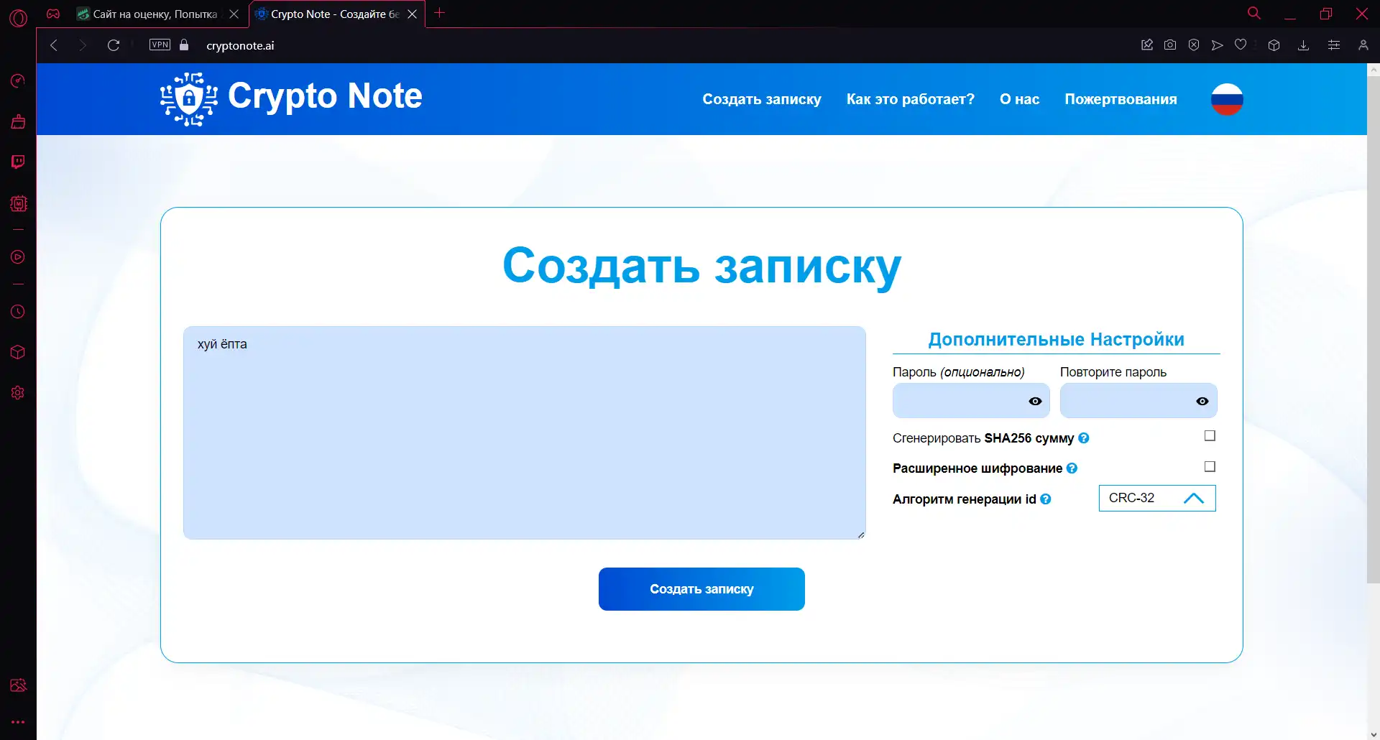Close the 'Сайт на оценку' tab
This screenshot has height=740, width=1380.
(234, 14)
